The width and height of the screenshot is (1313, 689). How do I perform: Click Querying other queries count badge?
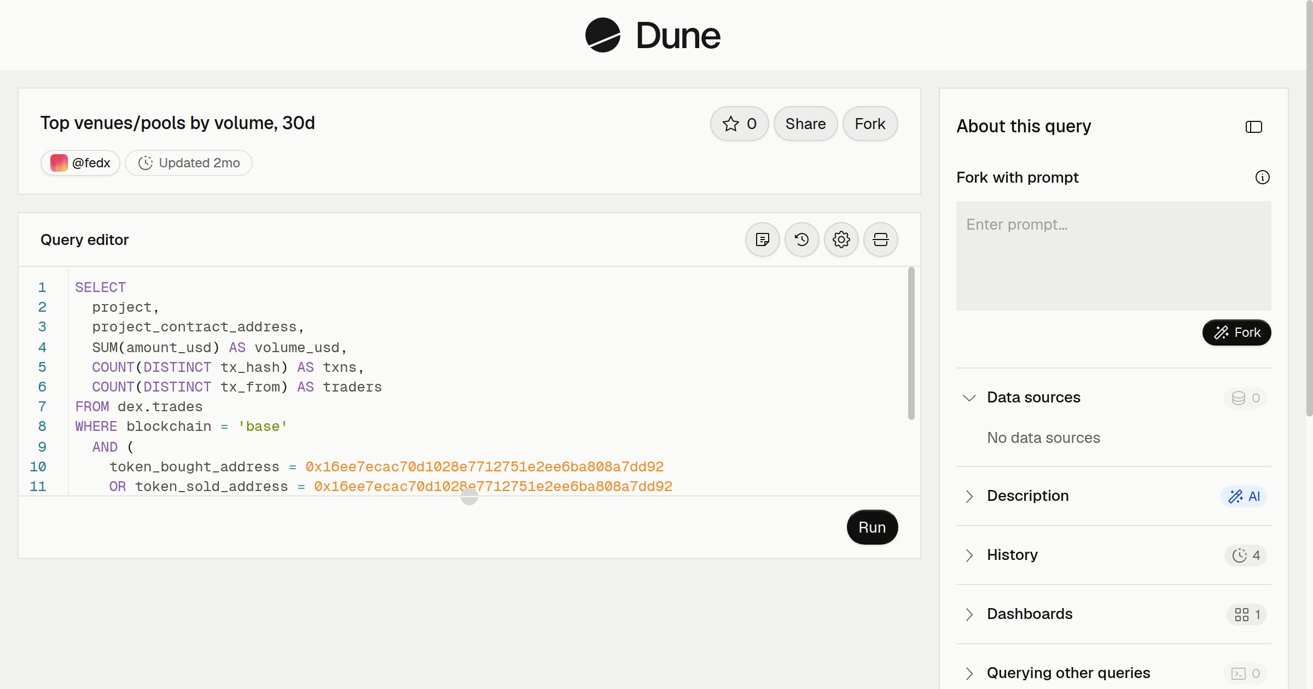coord(1245,674)
